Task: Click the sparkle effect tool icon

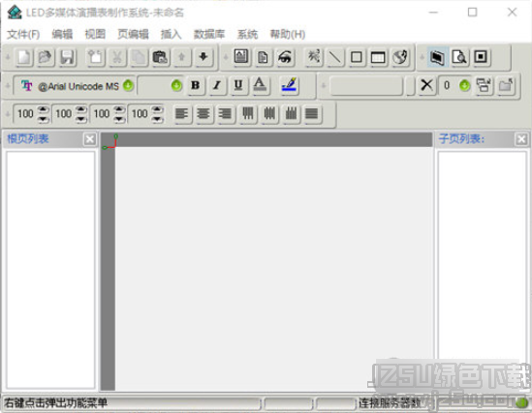Action: click(x=314, y=57)
